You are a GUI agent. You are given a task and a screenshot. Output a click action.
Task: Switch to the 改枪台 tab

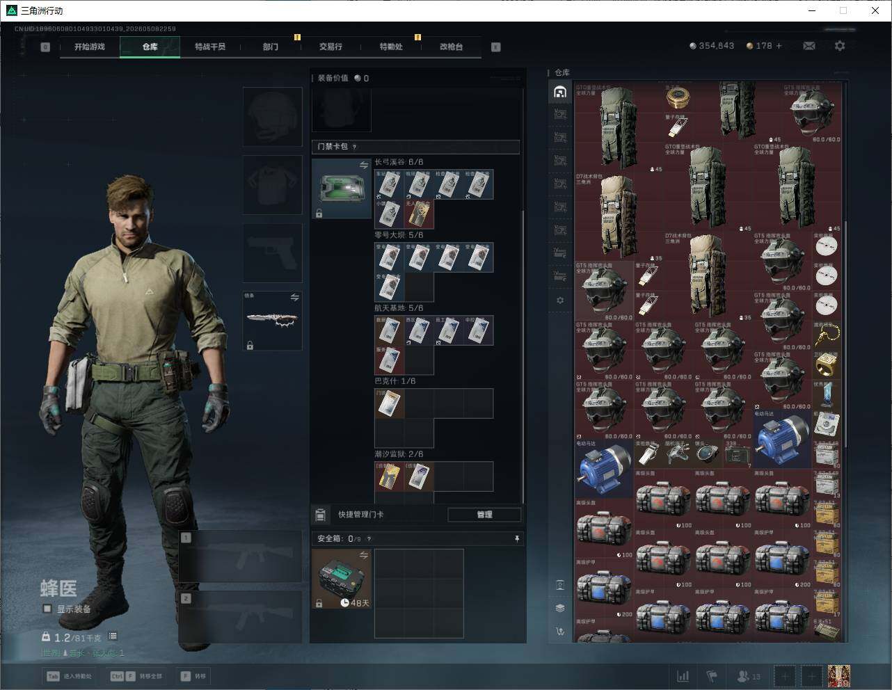point(451,47)
